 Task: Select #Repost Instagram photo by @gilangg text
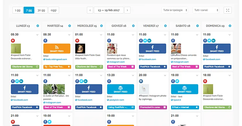pos(152,97)
